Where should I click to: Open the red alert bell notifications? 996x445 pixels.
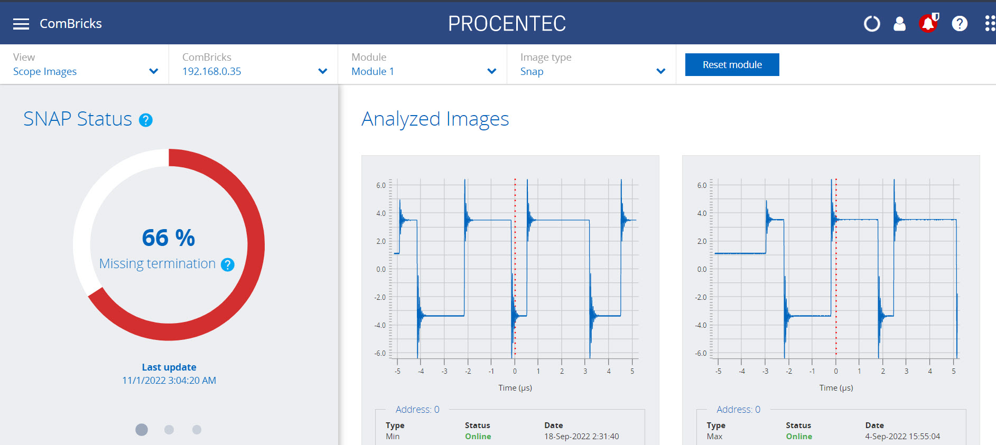point(928,23)
